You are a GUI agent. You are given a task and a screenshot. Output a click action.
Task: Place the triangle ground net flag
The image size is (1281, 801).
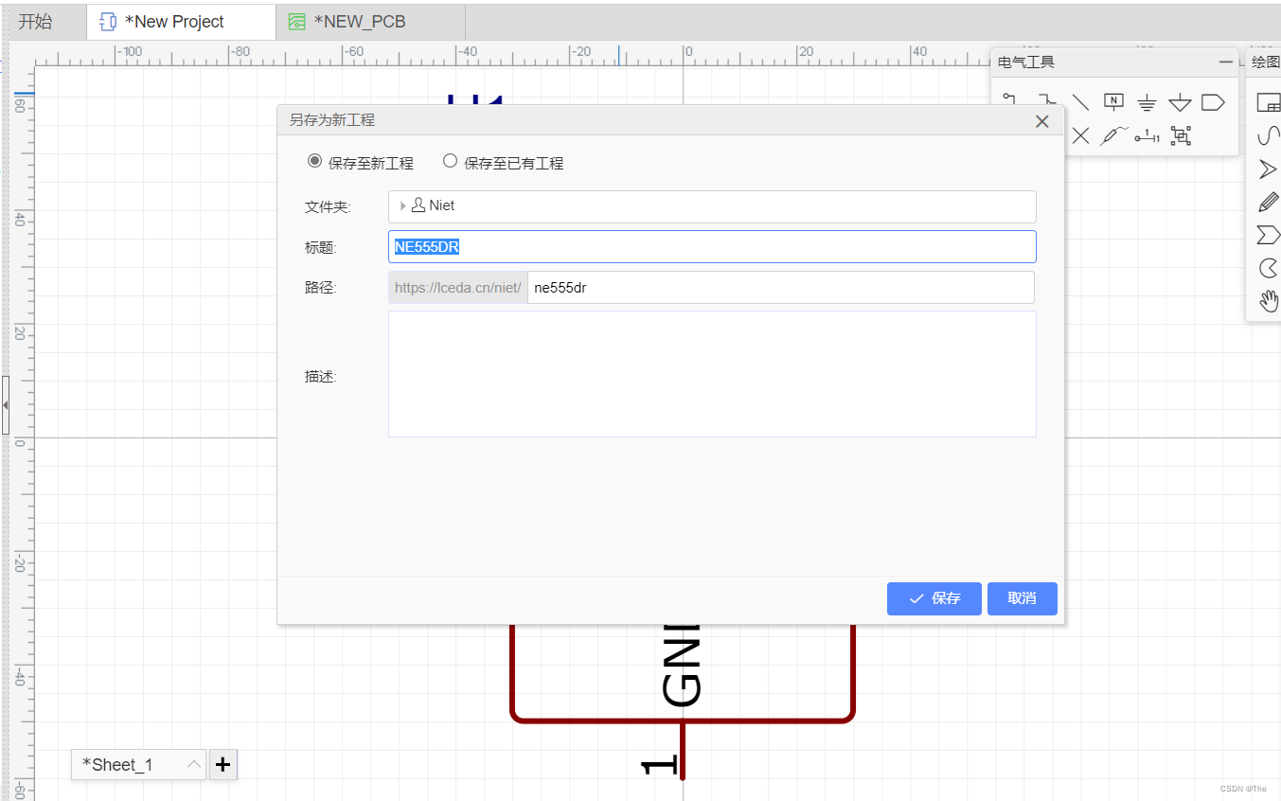[x=1180, y=102]
